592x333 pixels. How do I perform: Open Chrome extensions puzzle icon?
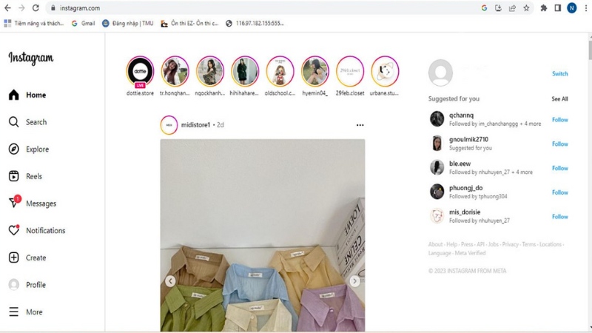click(544, 8)
